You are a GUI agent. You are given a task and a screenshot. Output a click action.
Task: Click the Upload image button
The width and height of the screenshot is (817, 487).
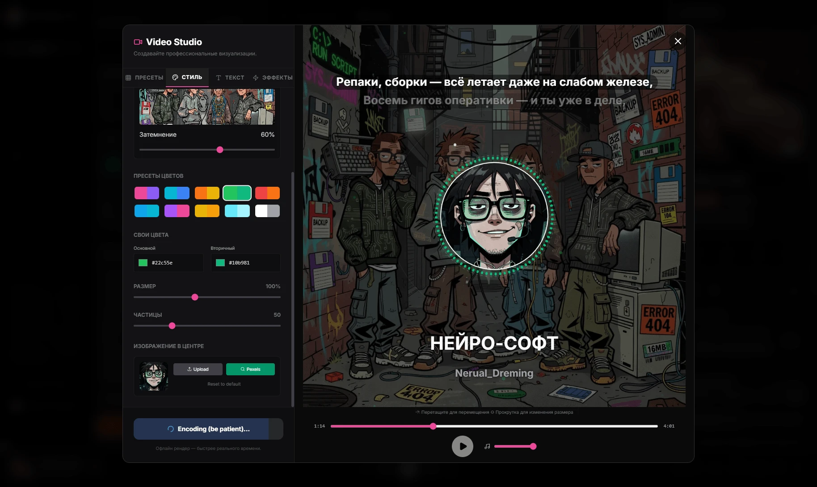(x=198, y=369)
